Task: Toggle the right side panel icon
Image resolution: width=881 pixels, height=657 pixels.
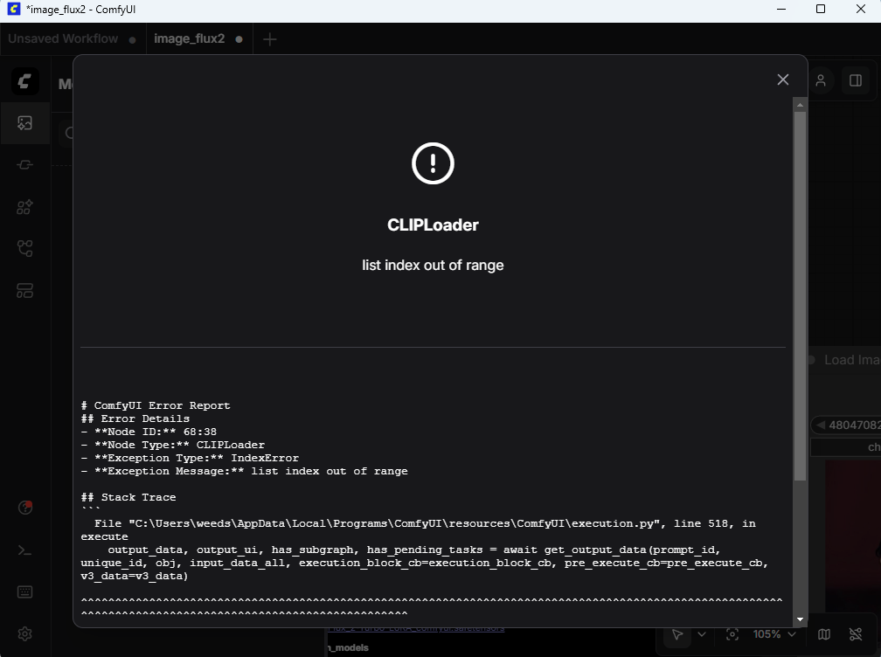Action: tap(856, 81)
